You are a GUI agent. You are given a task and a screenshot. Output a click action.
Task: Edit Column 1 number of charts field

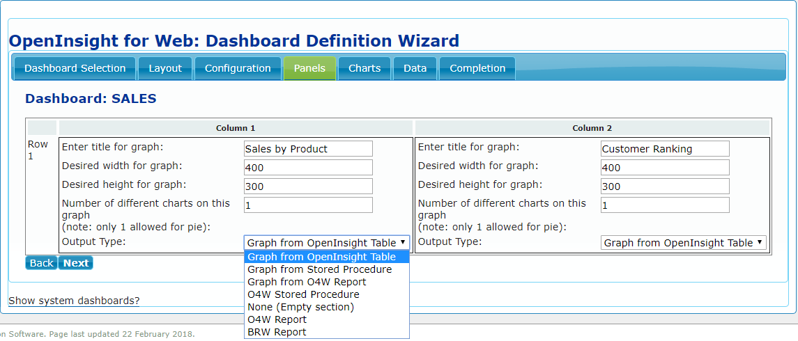[x=309, y=205]
